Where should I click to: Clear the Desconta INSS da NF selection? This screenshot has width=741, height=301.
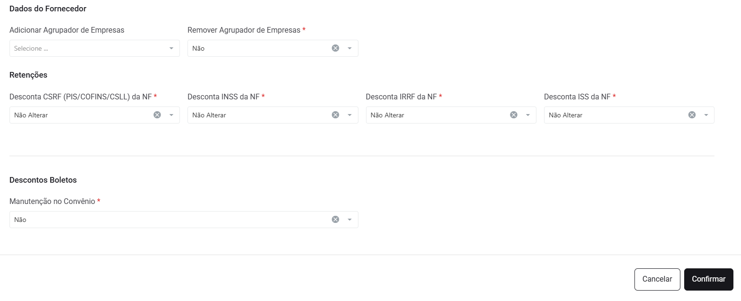coord(335,115)
